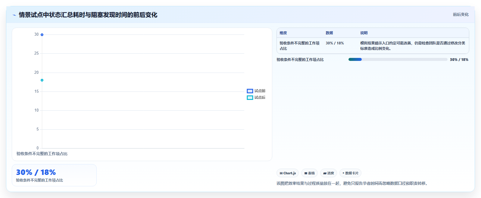The image size is (481, 198).
Task: Select the Chart.js tag chip
Action: pos(288,173)
